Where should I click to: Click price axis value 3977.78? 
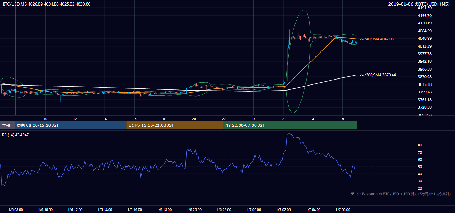click(x=424, y=54)
